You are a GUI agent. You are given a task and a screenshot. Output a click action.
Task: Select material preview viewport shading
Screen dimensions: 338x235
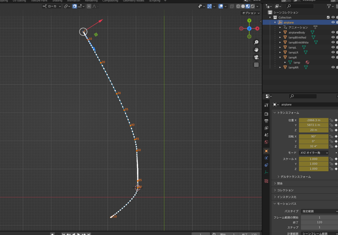[x=248, y=6]
